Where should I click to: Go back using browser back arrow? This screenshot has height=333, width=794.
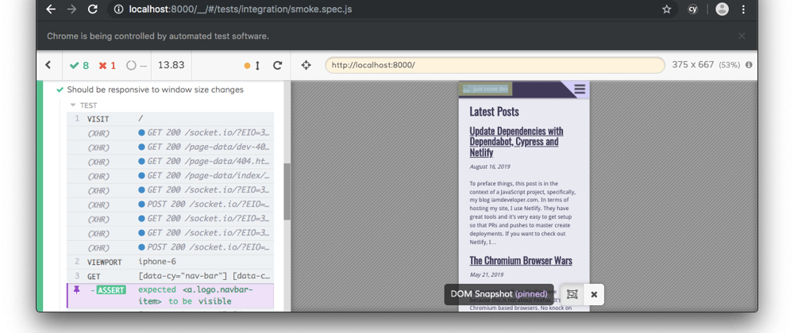51,9
